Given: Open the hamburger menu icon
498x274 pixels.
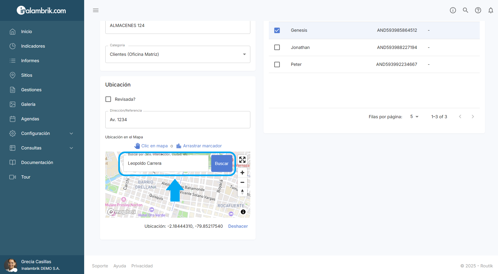Looking at the screenshot, I should tap(96, 10).
